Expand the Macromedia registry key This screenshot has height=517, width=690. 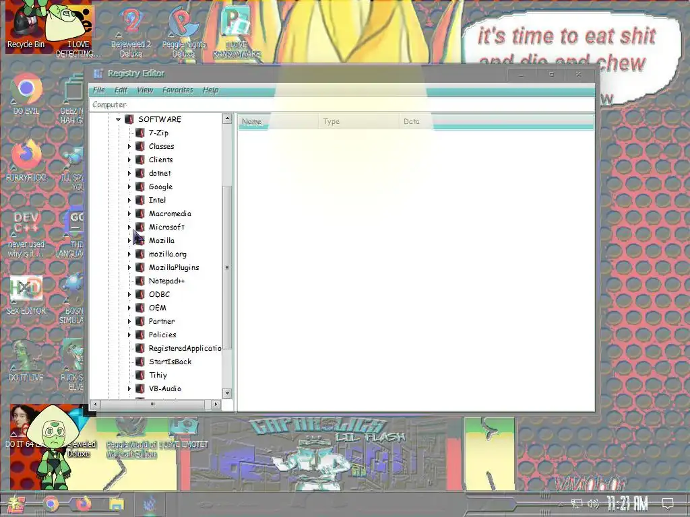[x=129, y=213]
